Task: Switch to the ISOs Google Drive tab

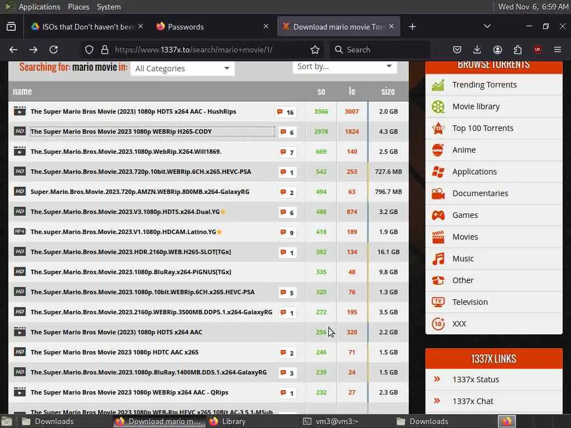Action: (x=88, y=27)
